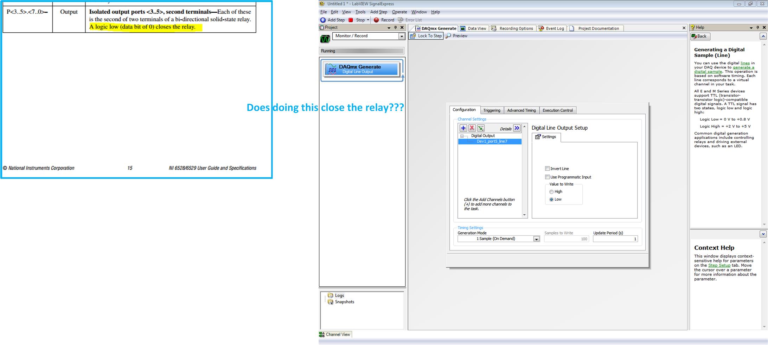Image resolution: width=768 pixels, height=345 pixels.
Task: Select the Configuration tab
Action: coord(464,110)
